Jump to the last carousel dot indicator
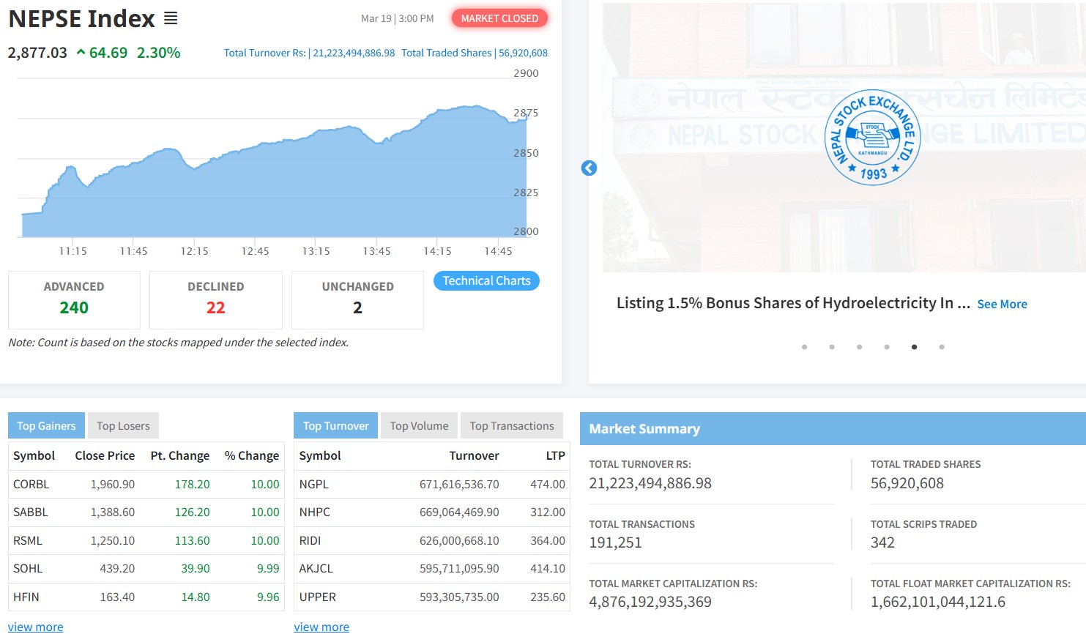 pyautogui.click(x=942, y=347)
